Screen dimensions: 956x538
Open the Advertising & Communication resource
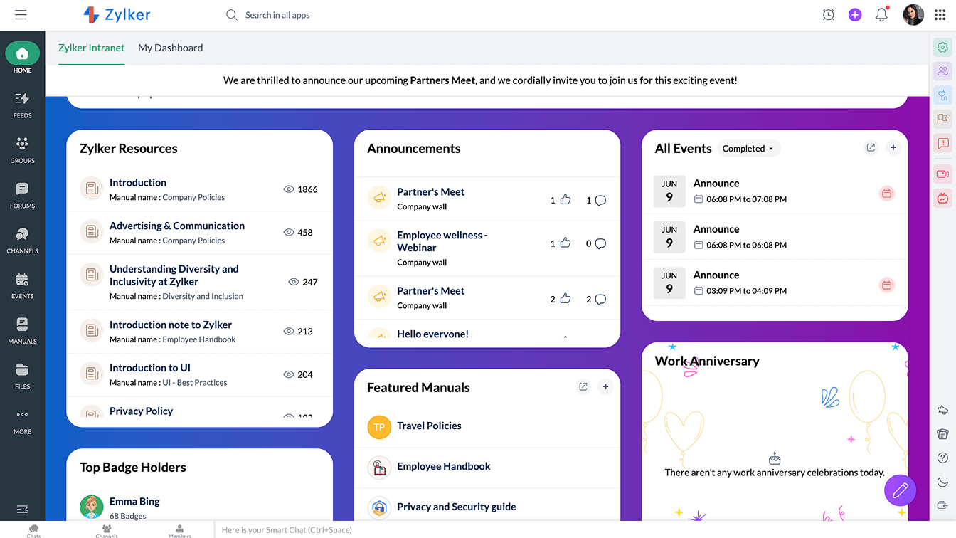(177, 226)
